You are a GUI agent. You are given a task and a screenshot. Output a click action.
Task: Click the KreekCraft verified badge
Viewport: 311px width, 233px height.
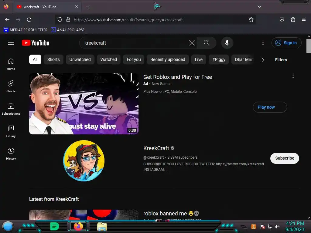pyautogui.click(x=173, y=148)
